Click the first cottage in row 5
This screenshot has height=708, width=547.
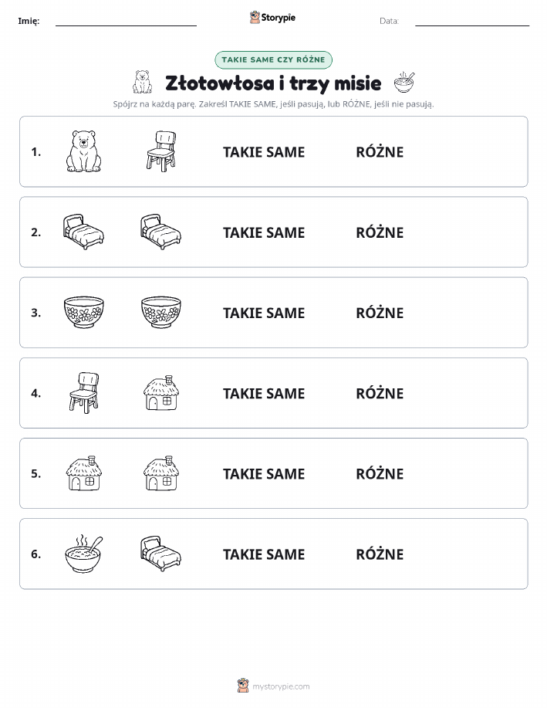click(84, 473)
